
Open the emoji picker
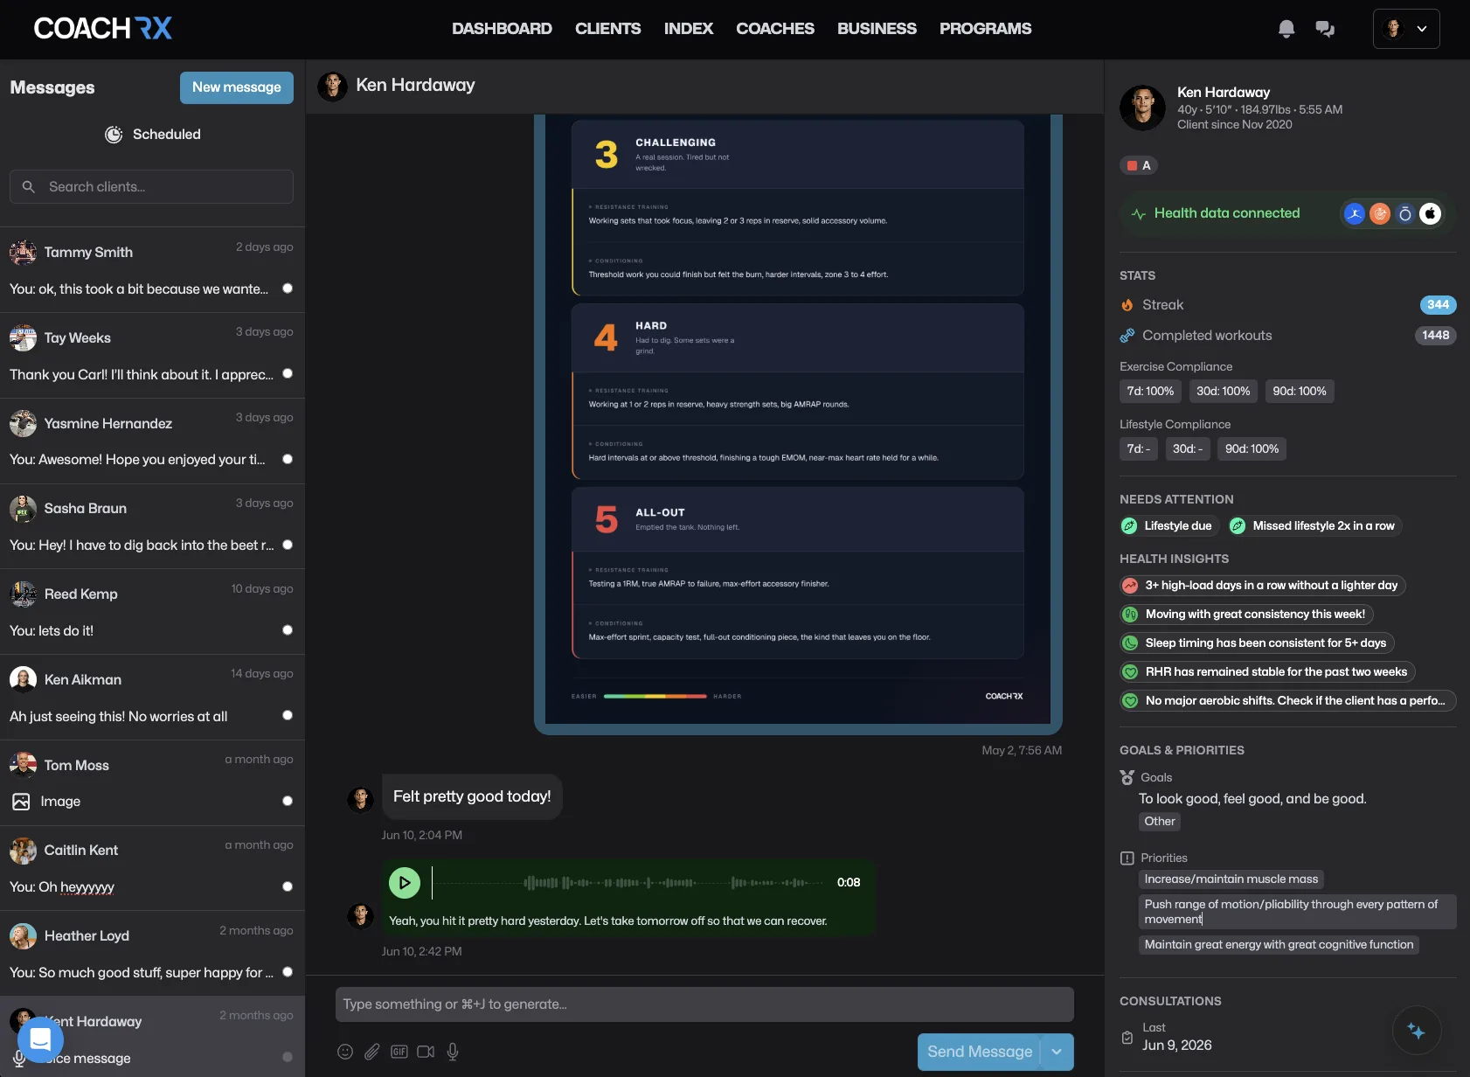point(345,1052)
